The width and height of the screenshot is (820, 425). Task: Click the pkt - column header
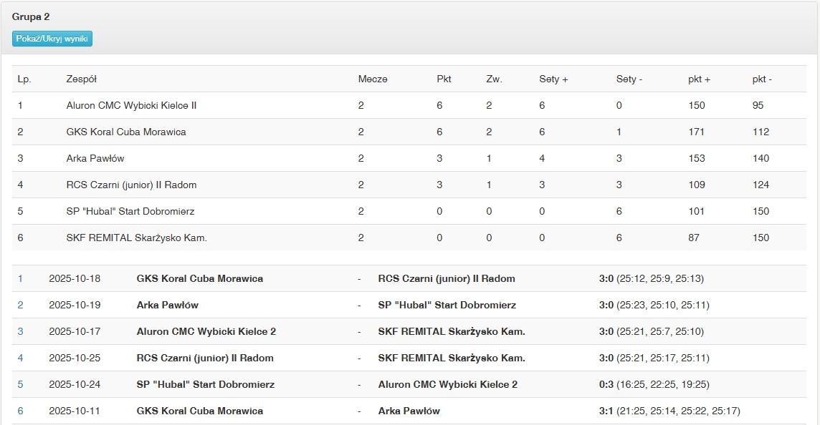point(762,79)
